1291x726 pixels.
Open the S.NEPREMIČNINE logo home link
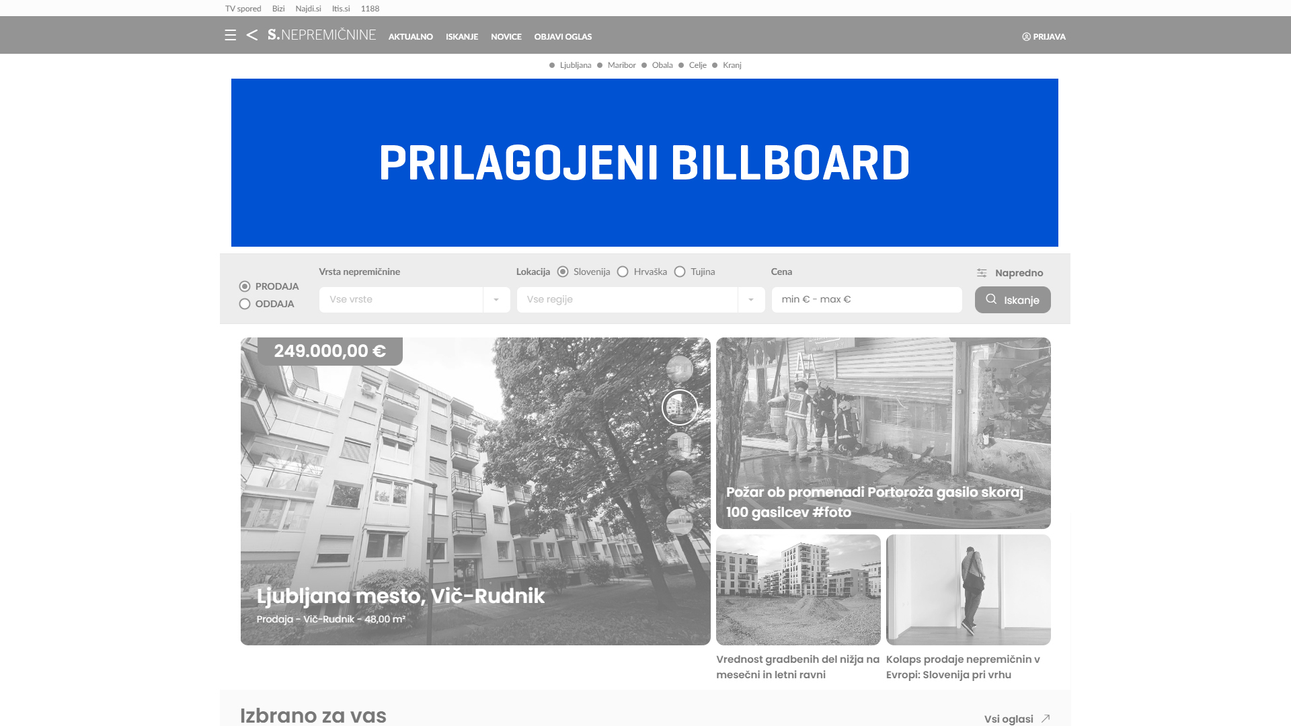[321, 35]
